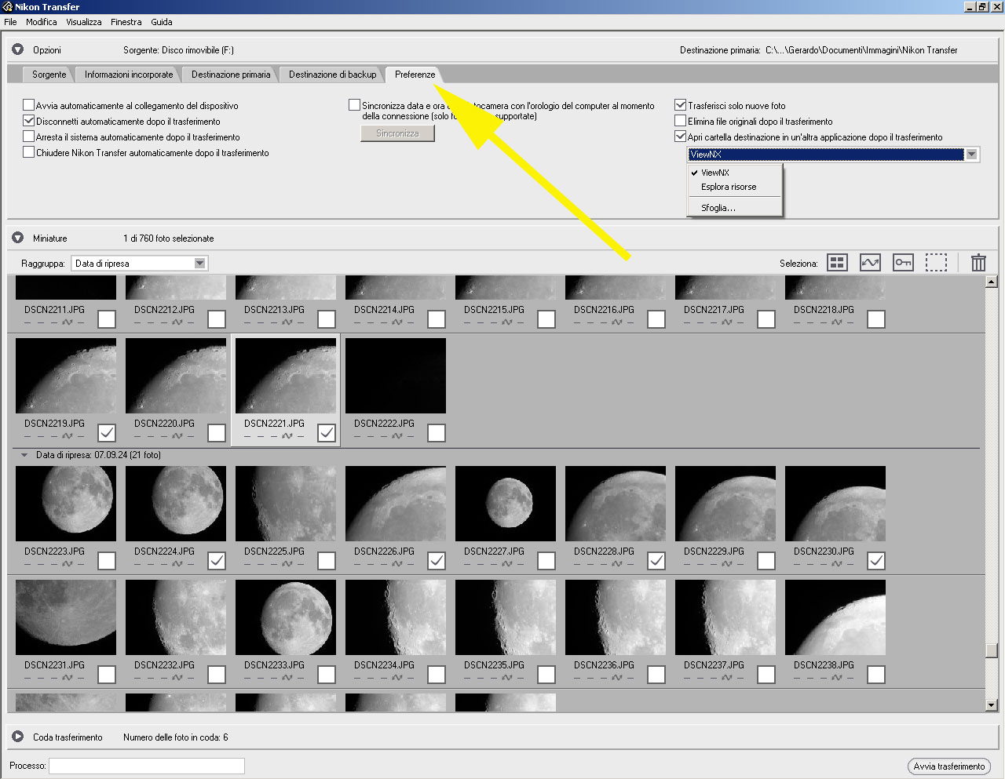Select the DSCN2233.JPG full moon thumbnail
Image resolution: width=1005 pixels, height=779 pixels.
click(286, 617)
